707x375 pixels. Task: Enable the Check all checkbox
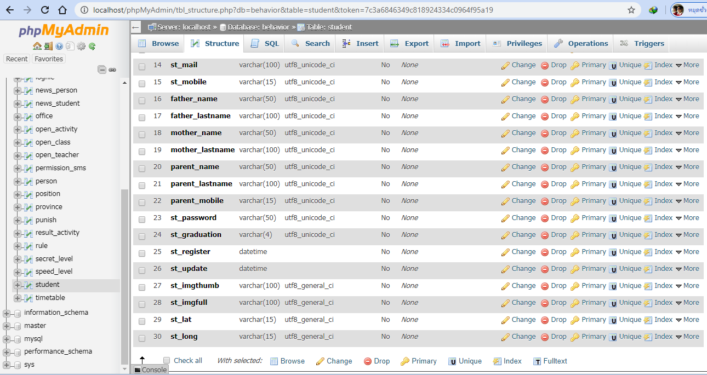[x=167, y=360]
